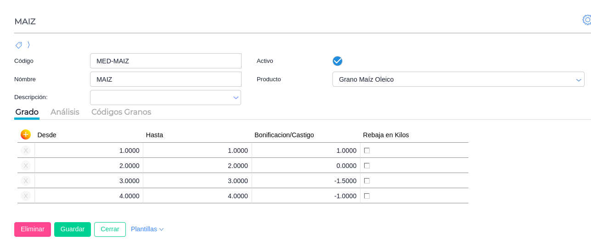591x246 pixels.
Task: Open the Plantillas dropdown menu
Action: (147, 229)
